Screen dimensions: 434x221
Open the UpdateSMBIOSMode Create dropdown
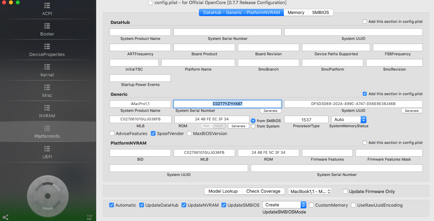pyautogui.click(x=284, y=205)
